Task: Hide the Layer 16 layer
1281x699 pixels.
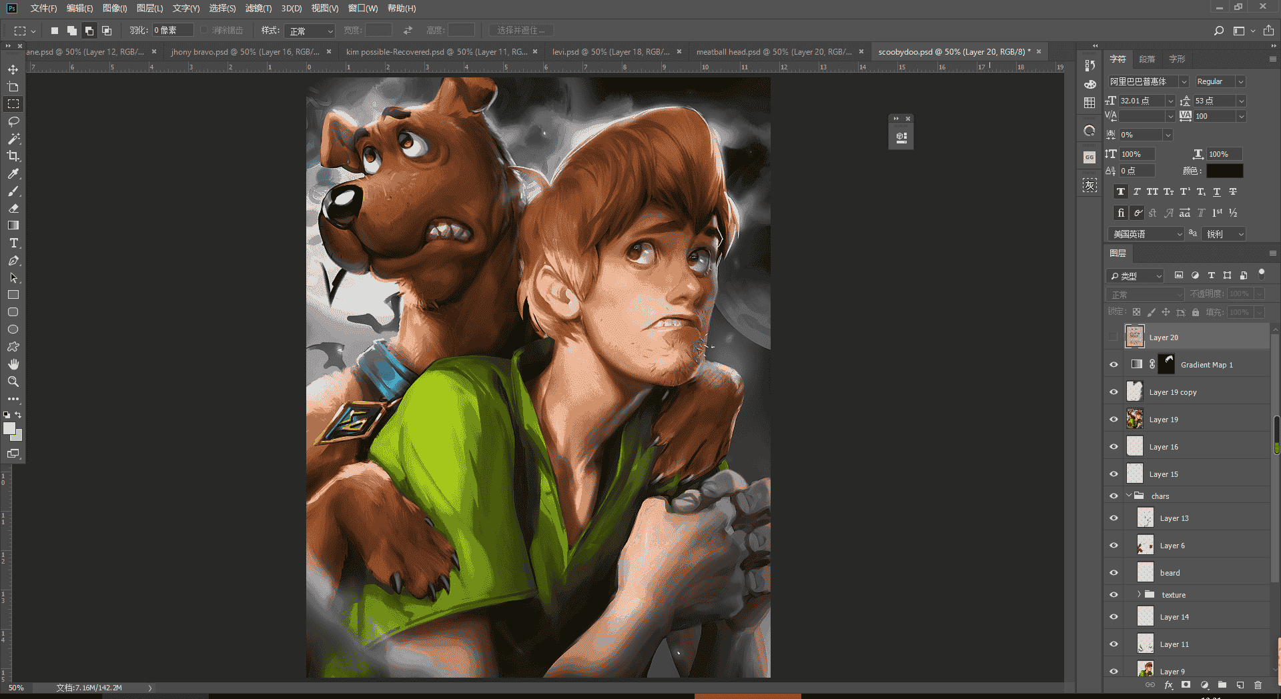Action: [x=1113, y=446]
